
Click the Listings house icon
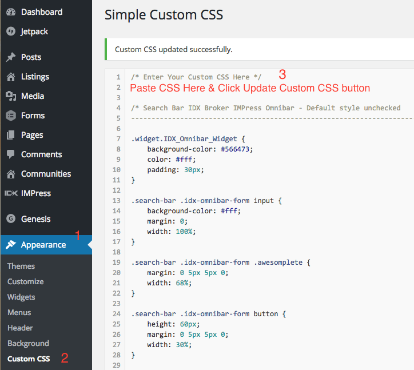11,77
